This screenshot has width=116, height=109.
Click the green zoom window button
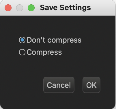click(x=31, y=8)
